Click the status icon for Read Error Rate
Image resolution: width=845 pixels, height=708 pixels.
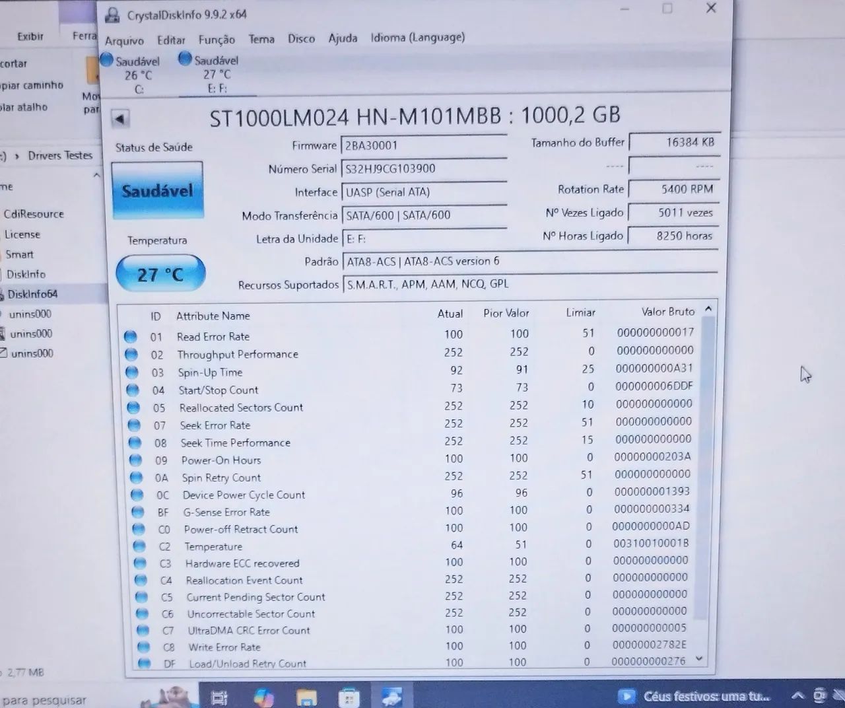(131, 337)
